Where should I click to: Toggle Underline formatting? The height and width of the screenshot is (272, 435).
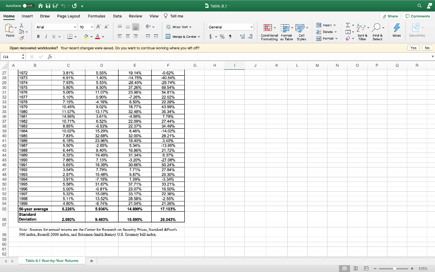[54, 37]
